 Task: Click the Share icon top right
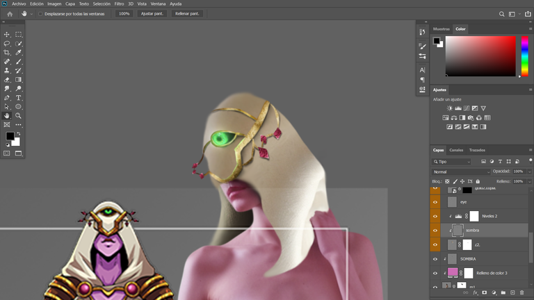(528, 14)
